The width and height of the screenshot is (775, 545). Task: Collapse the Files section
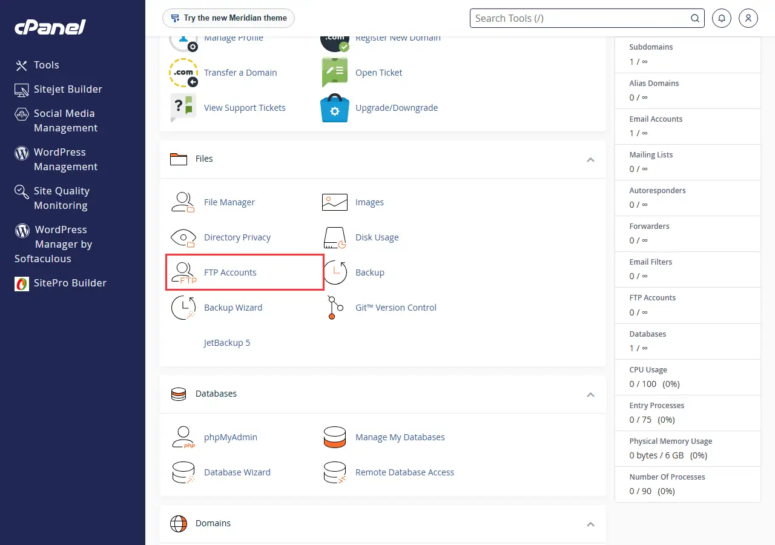(591, 159)
